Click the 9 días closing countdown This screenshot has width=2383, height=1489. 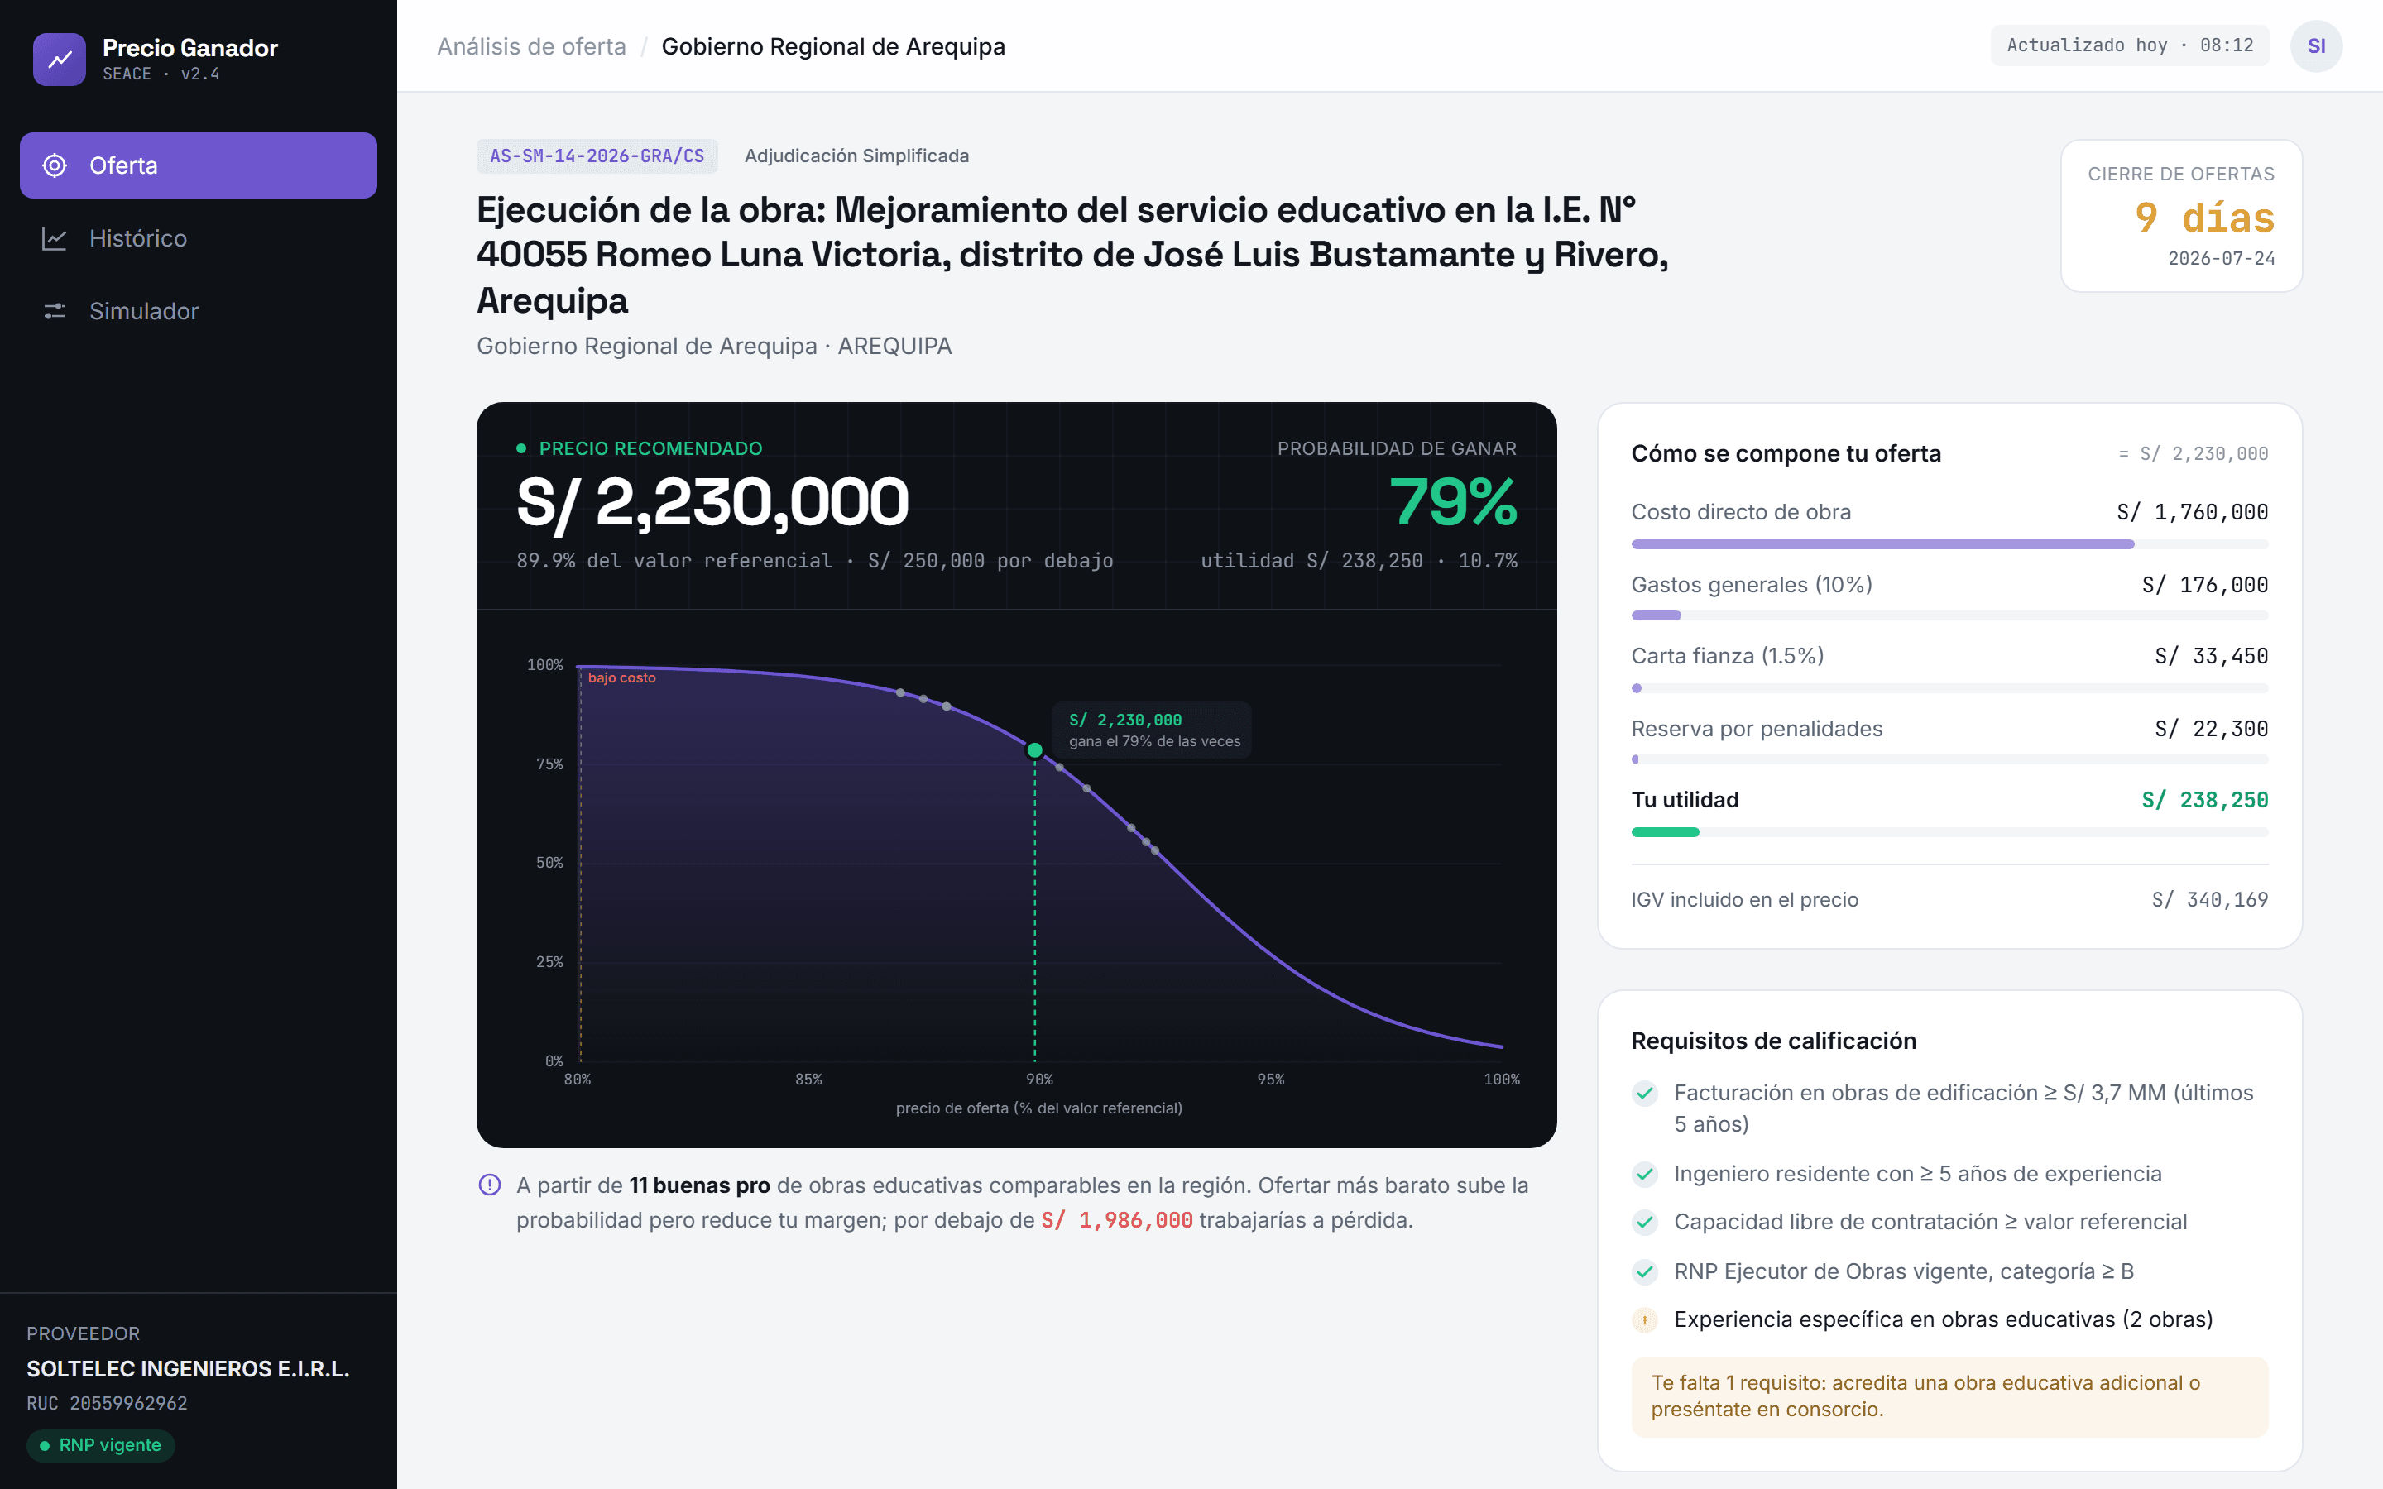point(2203,218)
